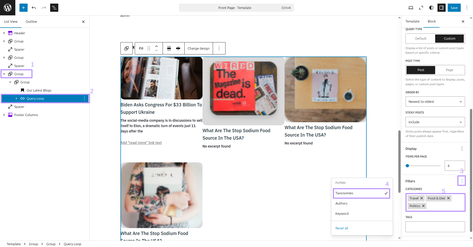Toggle the document overview list icon
The width and height of the screenshot is (473, 247).
pyautogui.click(x=54, y=8)
